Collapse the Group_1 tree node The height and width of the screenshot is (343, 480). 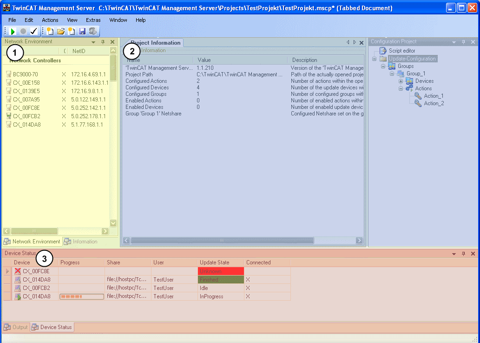point(392,74)
